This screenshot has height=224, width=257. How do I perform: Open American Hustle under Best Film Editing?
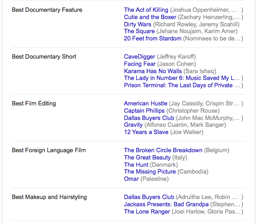click(146, 104)
